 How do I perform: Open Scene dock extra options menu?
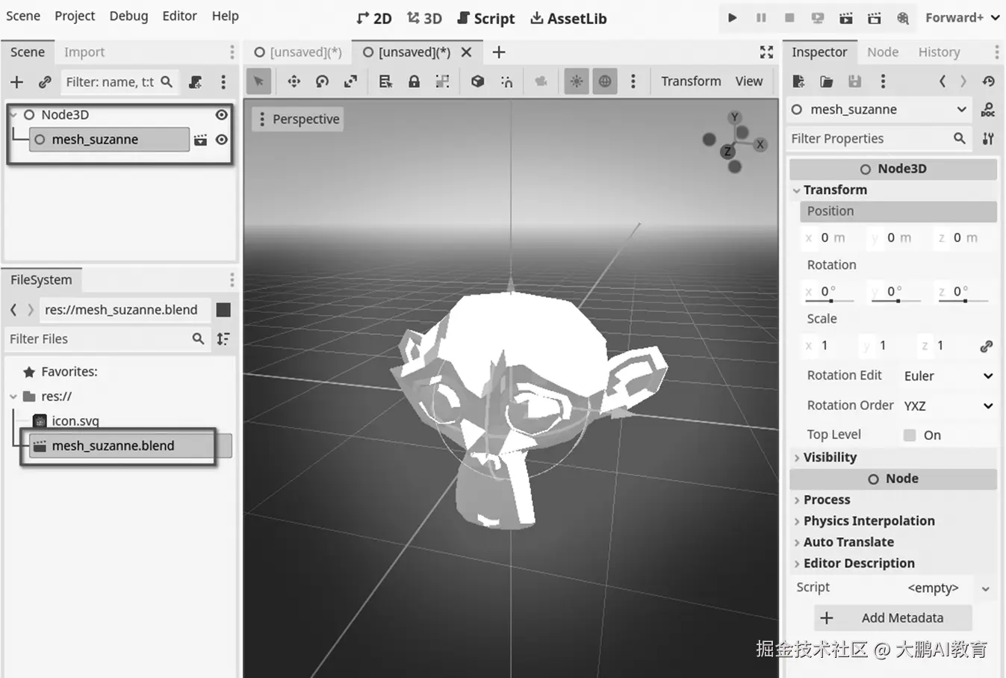pyautogui.click(x=223, y=82)
